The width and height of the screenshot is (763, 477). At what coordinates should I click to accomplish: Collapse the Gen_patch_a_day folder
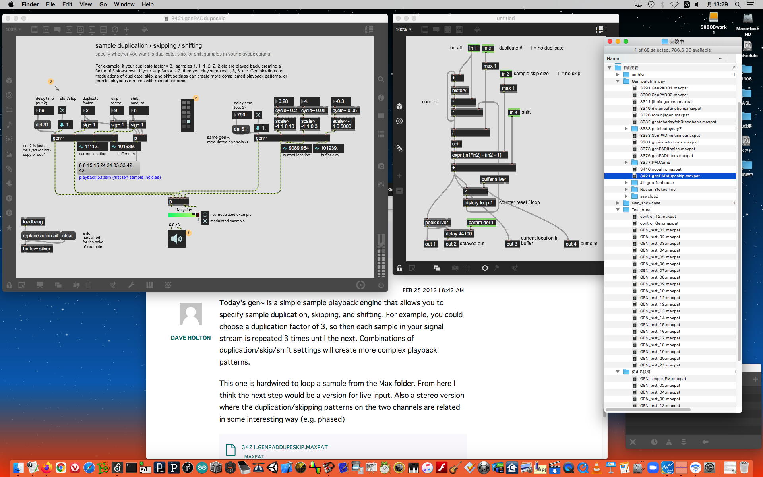click(x=618, y=81)
